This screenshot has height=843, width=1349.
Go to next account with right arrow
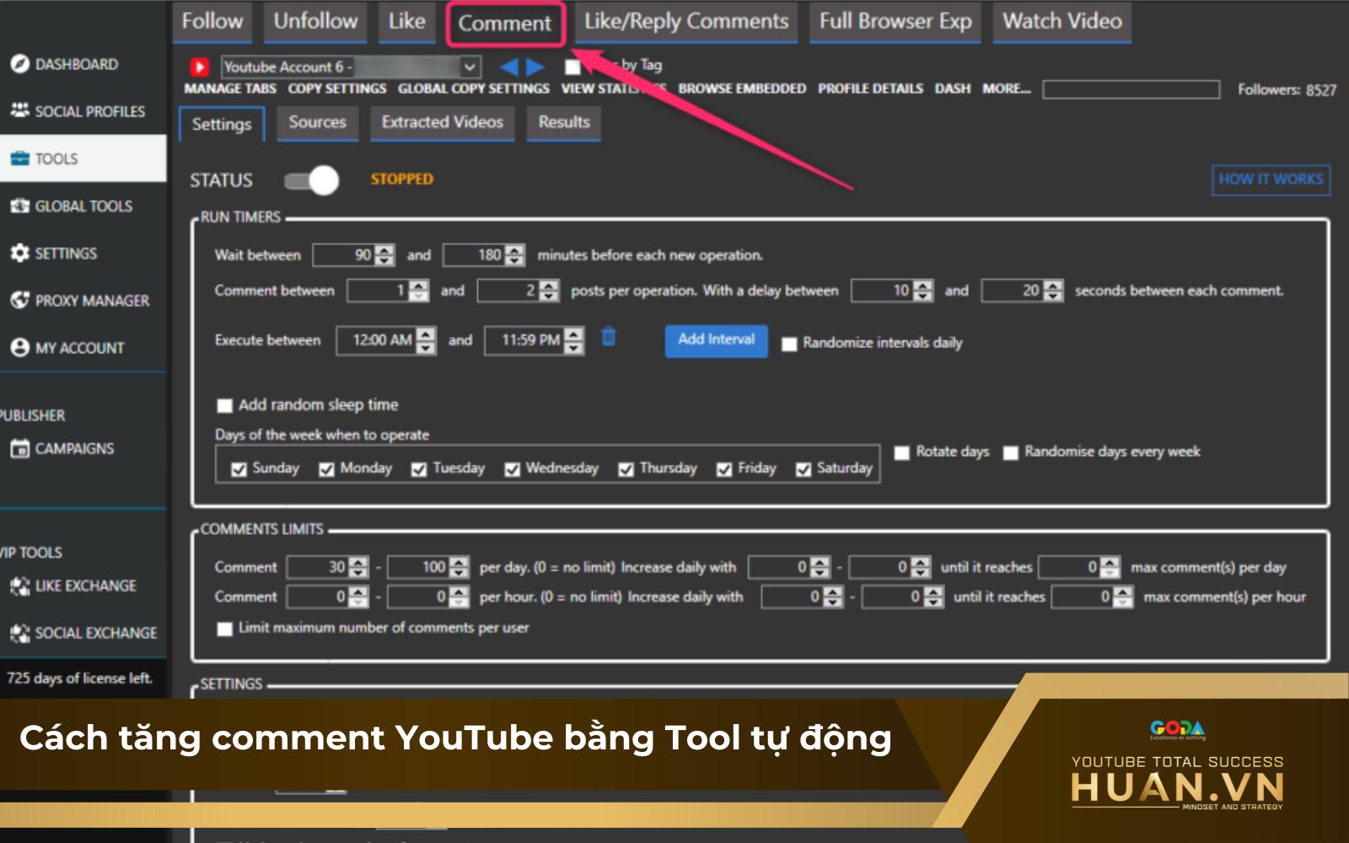point(535,67)
